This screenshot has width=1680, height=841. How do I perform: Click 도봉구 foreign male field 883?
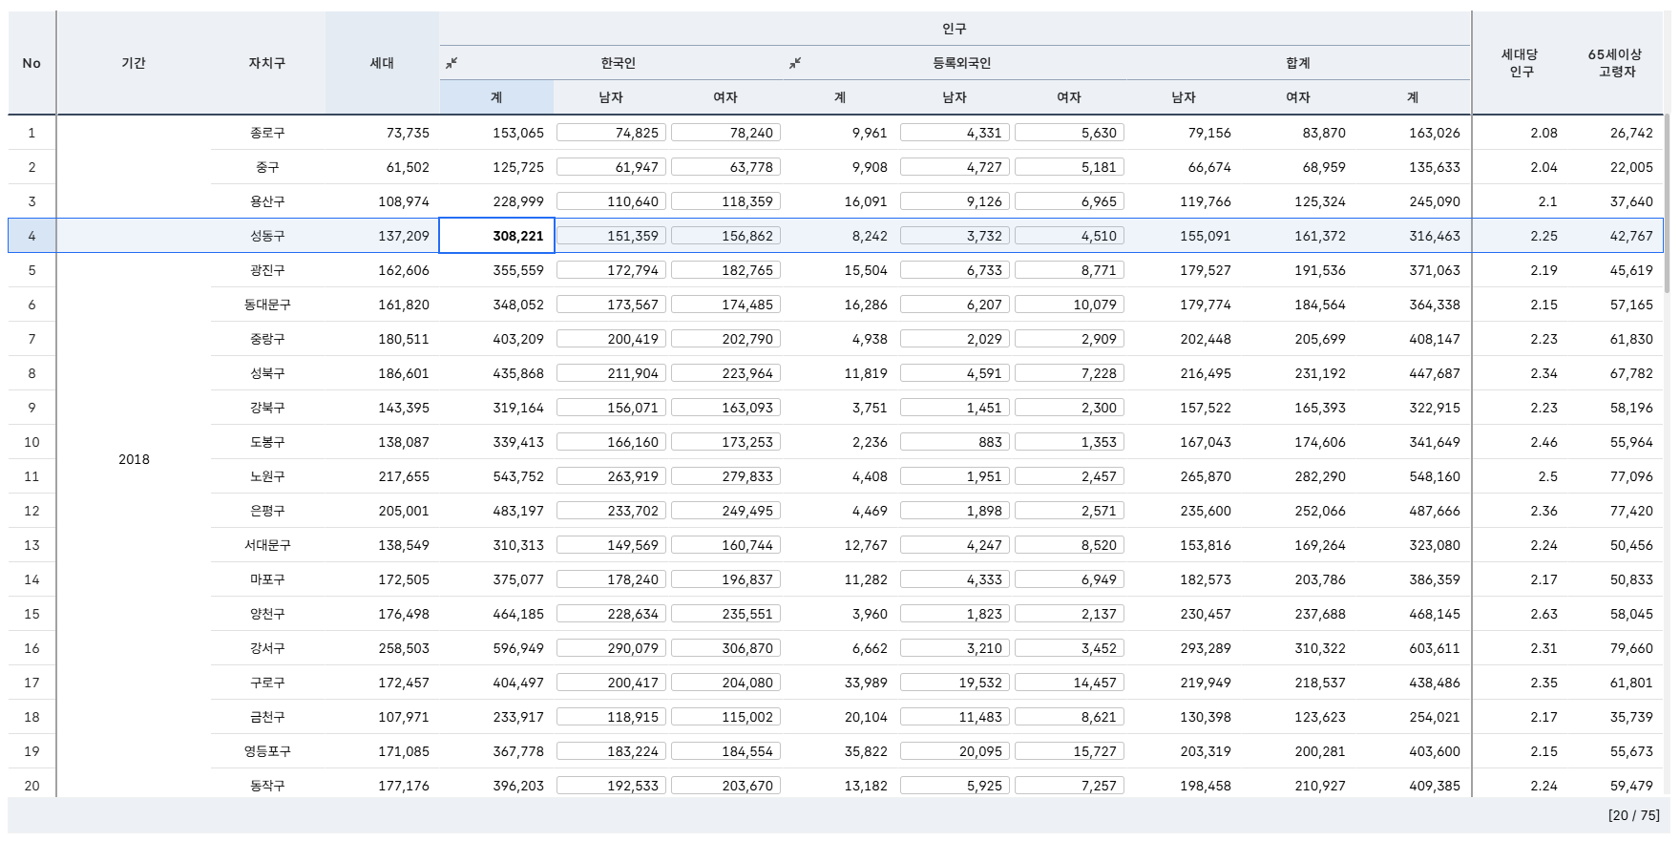[x=955, y=442]
